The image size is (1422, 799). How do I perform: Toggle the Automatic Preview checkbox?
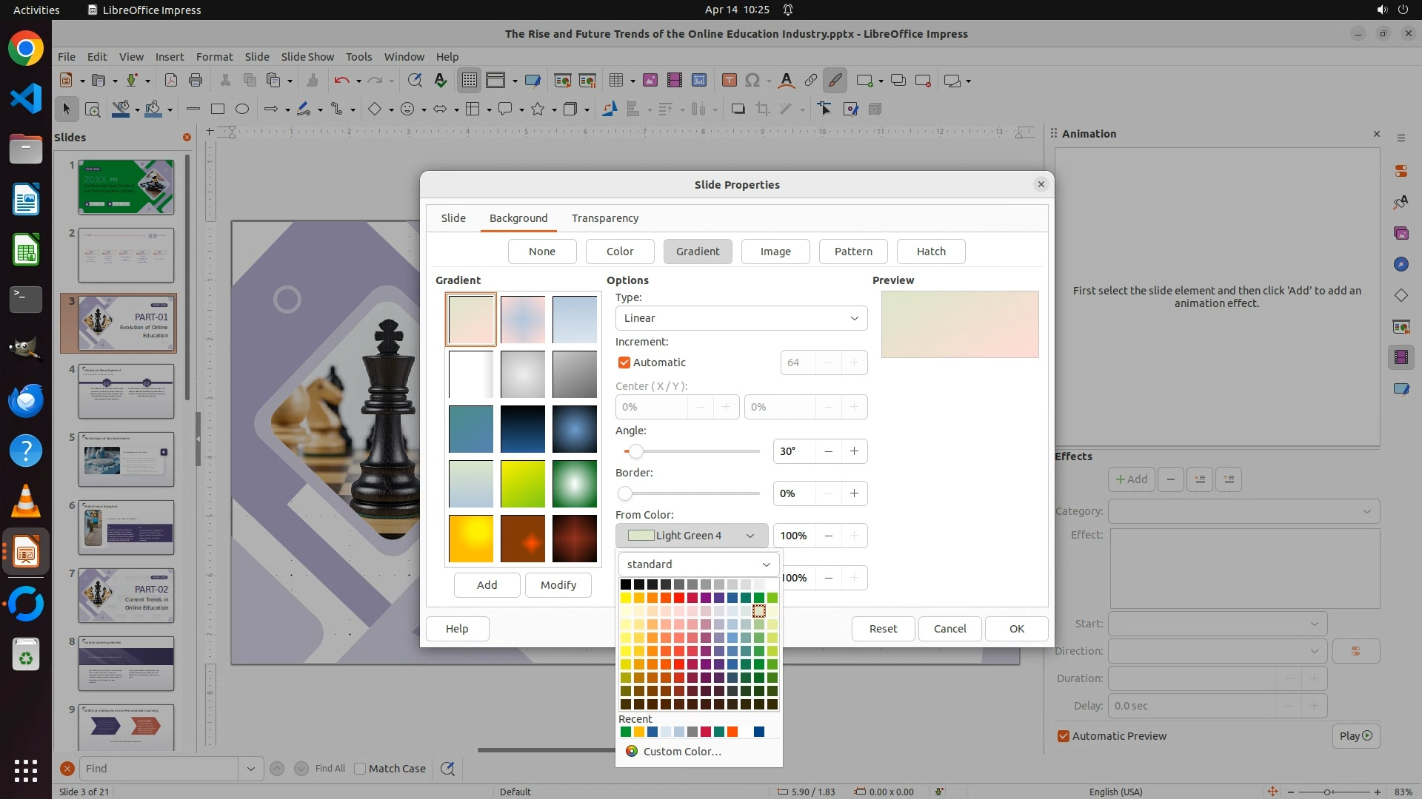pyautogui.click(x=1064, y=736)
